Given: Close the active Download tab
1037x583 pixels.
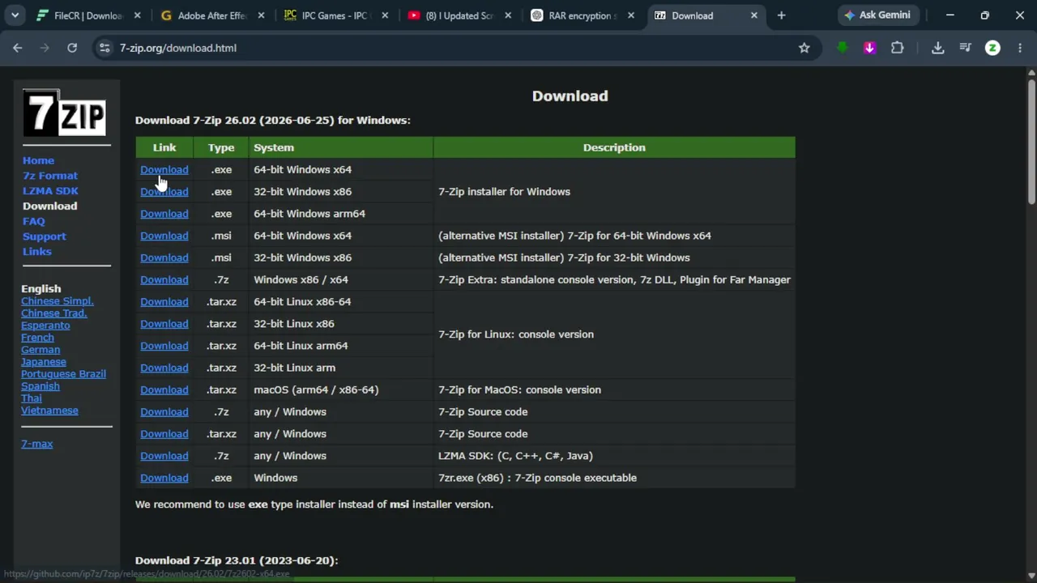Looking at the screenshot, I should click(754, 15).
